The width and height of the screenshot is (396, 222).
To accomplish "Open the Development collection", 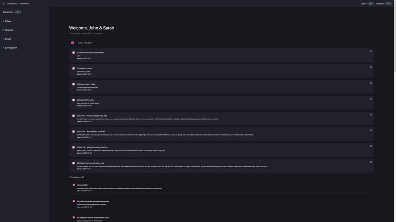I will pos(11,48).
